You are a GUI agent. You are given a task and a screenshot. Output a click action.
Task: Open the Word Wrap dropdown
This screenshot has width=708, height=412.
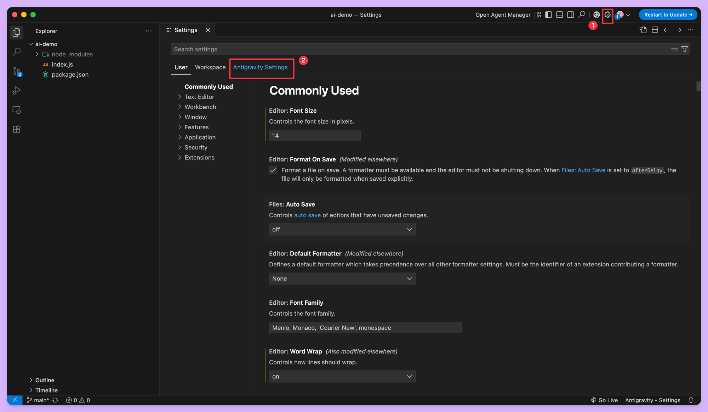click(342, 377)
